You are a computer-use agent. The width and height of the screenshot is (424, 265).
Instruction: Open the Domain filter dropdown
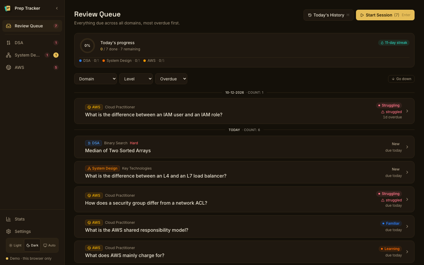click(x=95, y=79)
